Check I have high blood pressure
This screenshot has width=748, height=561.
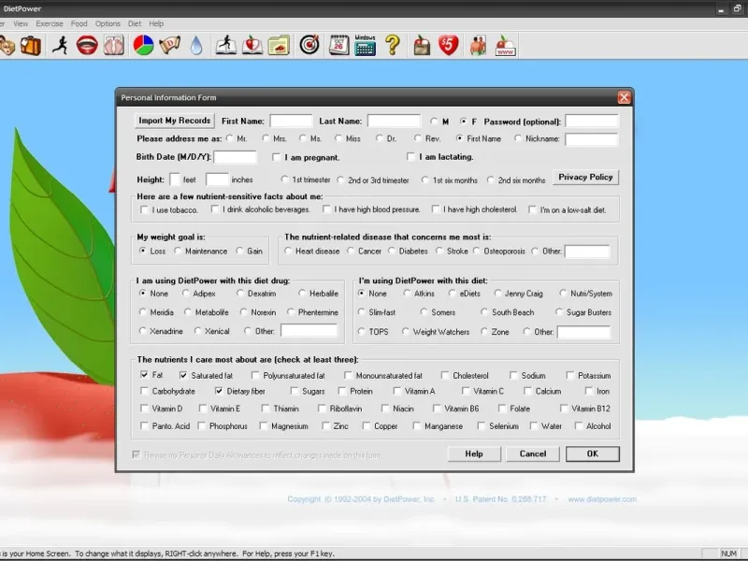(326, 209)
